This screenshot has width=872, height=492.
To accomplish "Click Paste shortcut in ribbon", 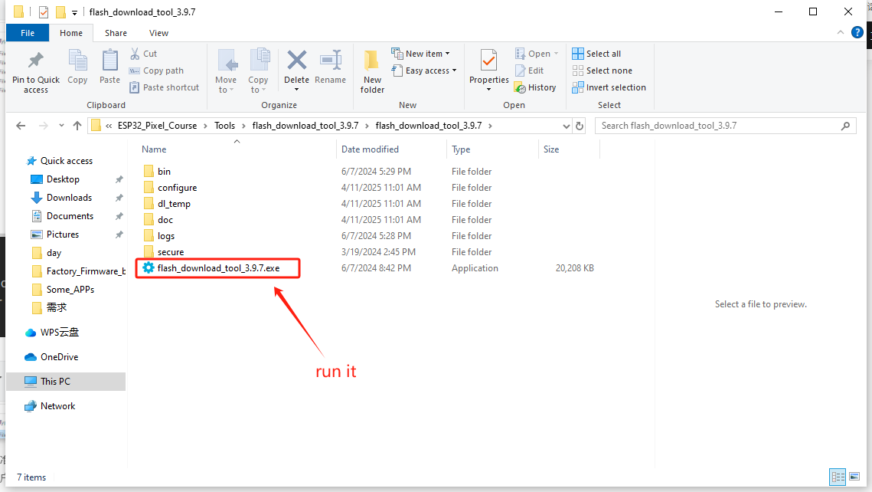I will click(164, 87).
